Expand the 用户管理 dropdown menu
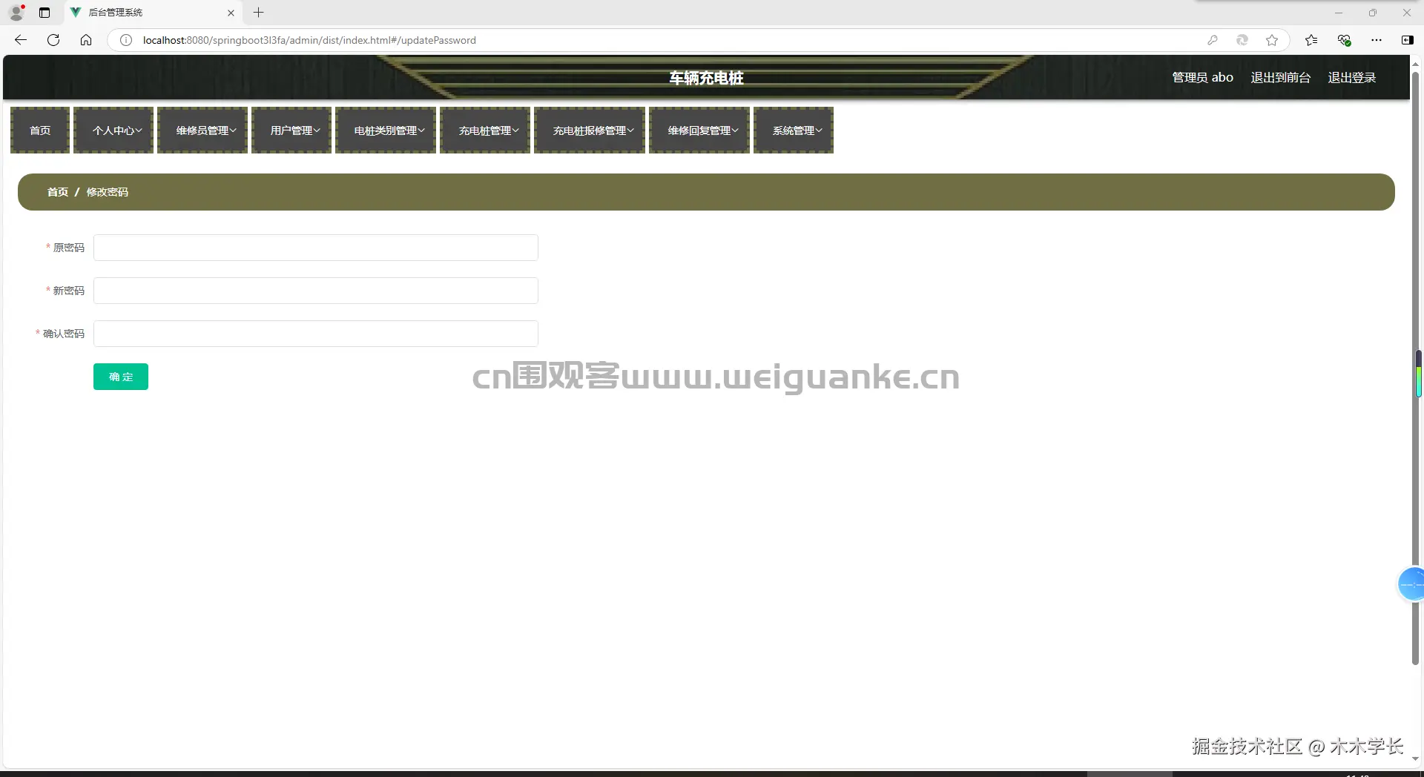This screenshot has height=777, width=1424. point(291,130)
